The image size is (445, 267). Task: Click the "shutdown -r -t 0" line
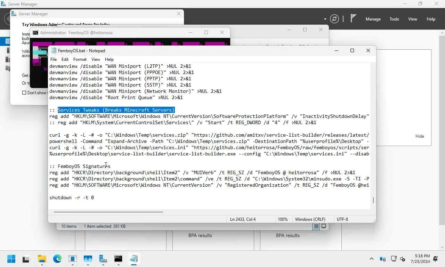[72, 197]
